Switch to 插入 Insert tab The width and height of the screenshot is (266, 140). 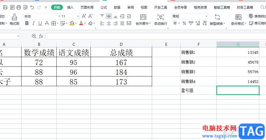[x=70, y=7]
